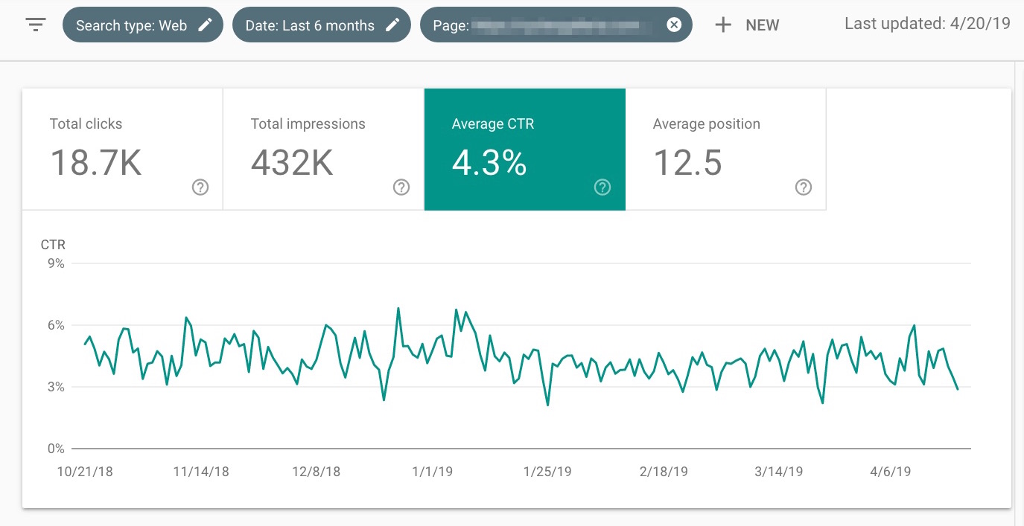Change the Date: Last 6 months range
This screenshot has width=1024, height=526.
pyautogui.click(x=310, y=25)
